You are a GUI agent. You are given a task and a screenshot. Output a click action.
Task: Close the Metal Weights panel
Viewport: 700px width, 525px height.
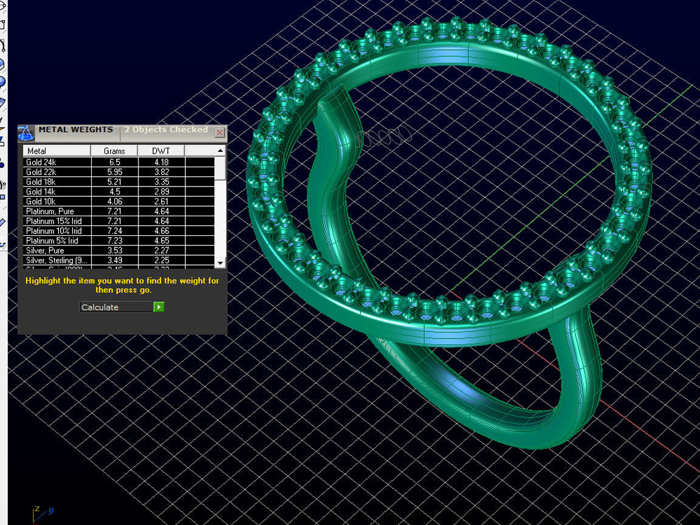point(219,132)
